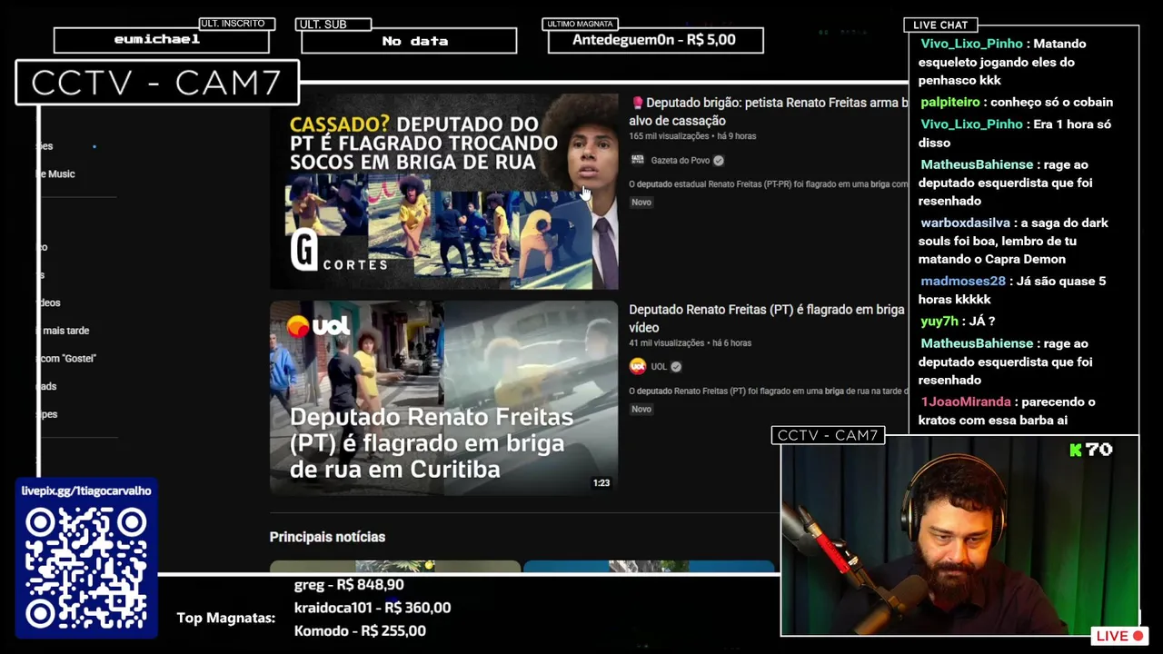Click the green K 70 counter icon
Screen dimensions: 1163x654
point(1091,450)
